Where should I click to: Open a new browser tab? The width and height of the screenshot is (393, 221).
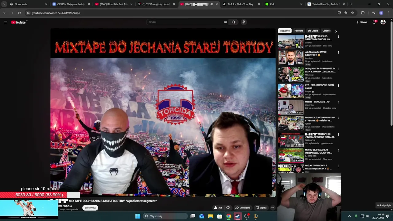351,4
